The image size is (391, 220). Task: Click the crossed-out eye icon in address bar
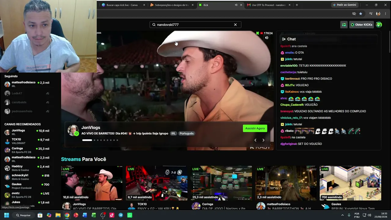[354, 14]
